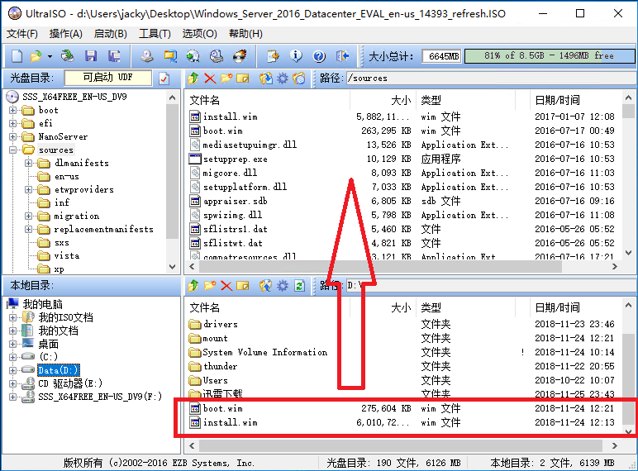Click the Help question mark icon
638x471 pixels.
coord(319,55)
